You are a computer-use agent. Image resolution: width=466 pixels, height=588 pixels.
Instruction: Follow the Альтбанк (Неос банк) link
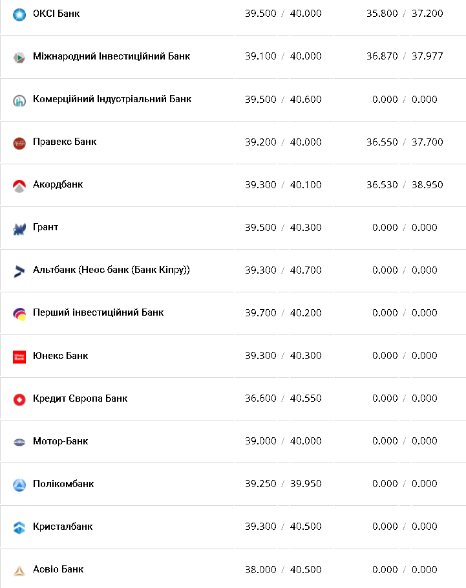(111, 270)
